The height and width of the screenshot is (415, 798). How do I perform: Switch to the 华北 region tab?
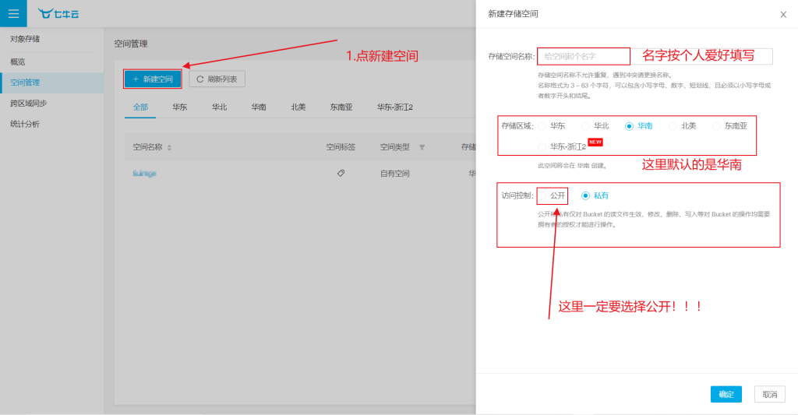click(219, 107)
